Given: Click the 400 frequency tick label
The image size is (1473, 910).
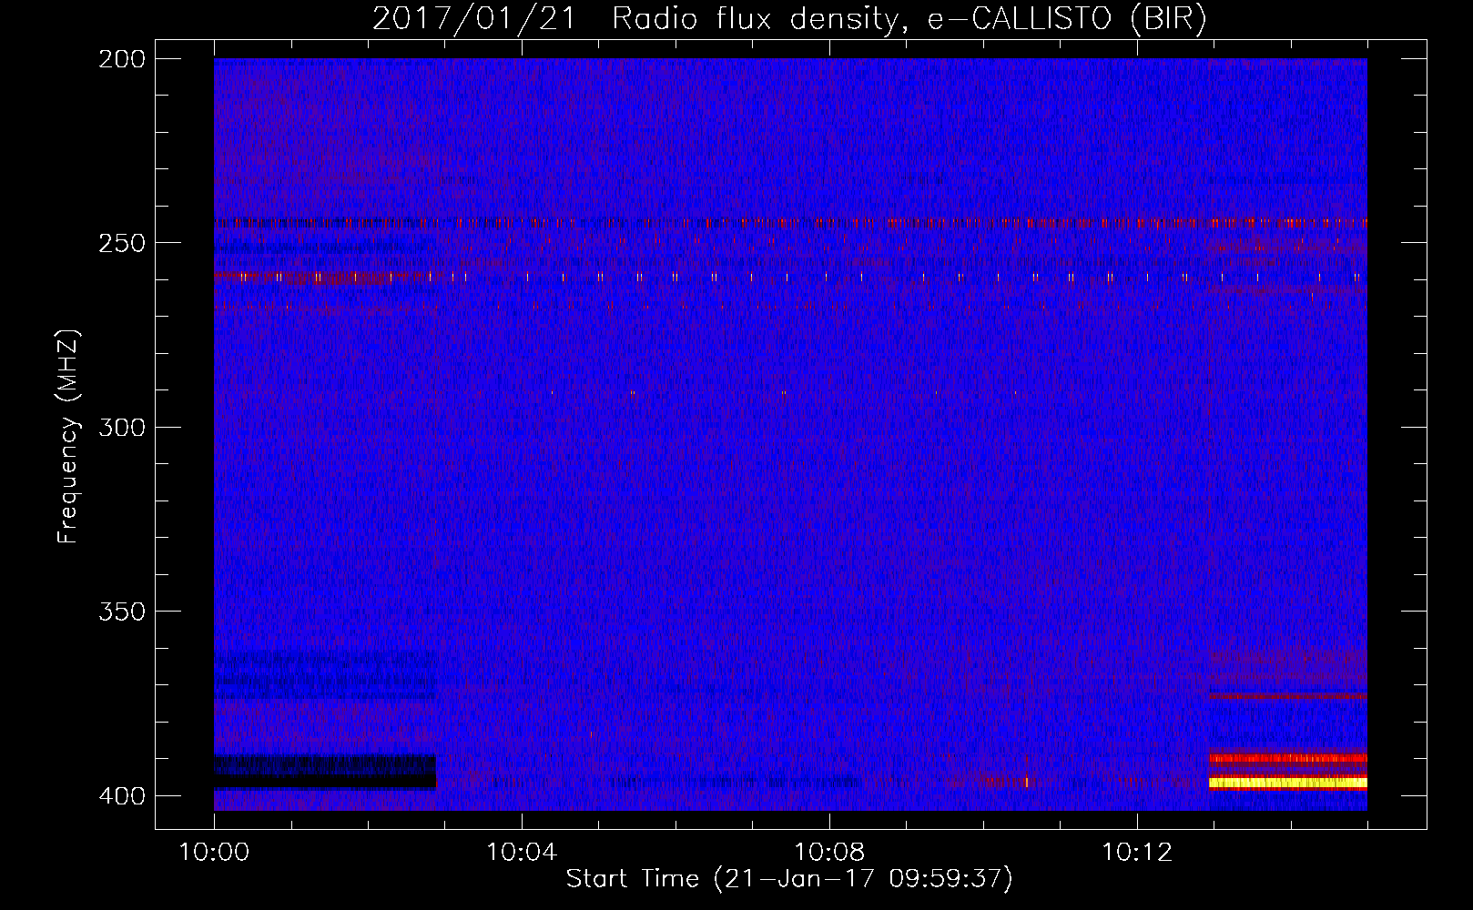Looking at the screenshot, I should [x=122, y=795].
